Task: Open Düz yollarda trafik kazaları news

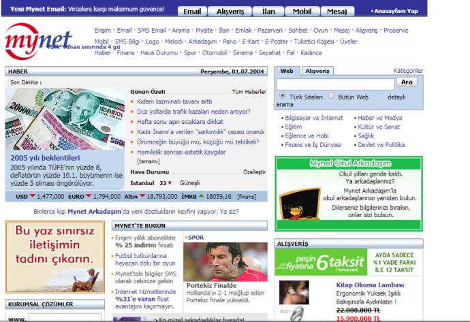Action: click(193, 112)
